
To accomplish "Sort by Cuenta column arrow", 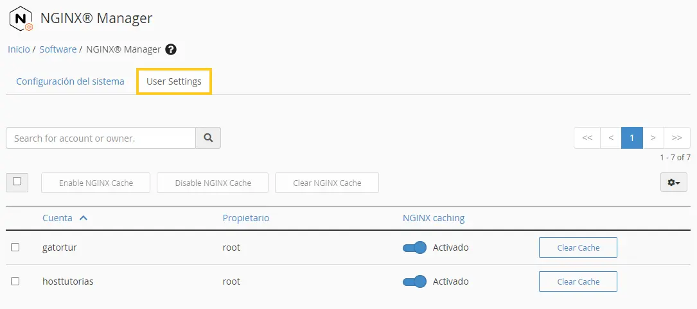I will pyautogui.click(x=83, y=218).
